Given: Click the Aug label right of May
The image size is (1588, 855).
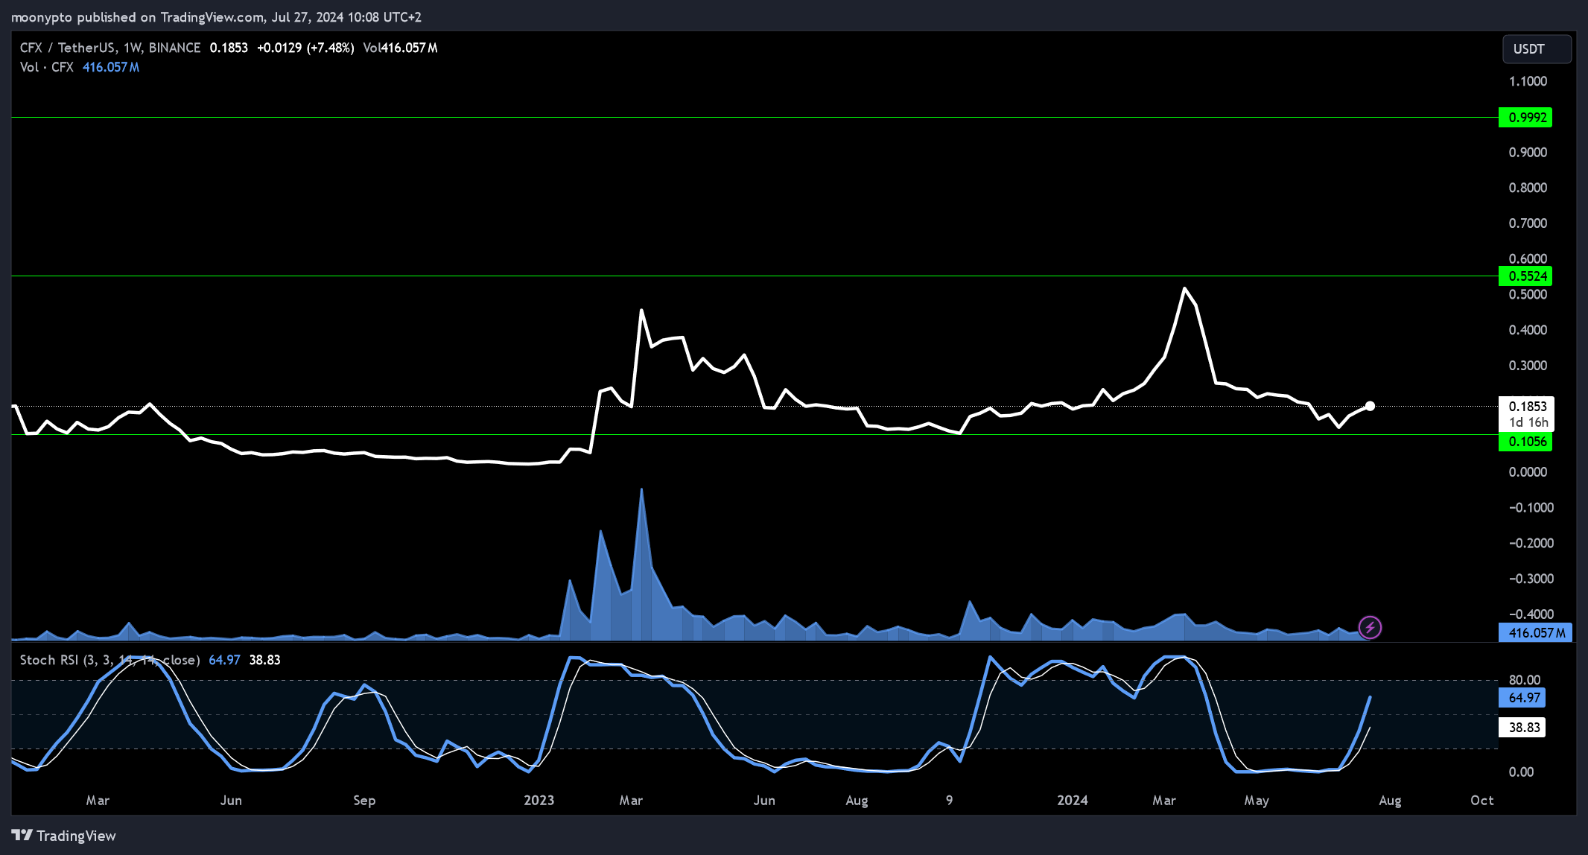Looking at the screenshot, I should (1390, 800).
